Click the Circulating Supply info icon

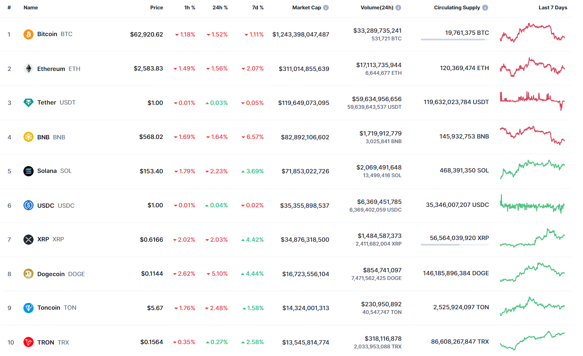tap(485, 8)
